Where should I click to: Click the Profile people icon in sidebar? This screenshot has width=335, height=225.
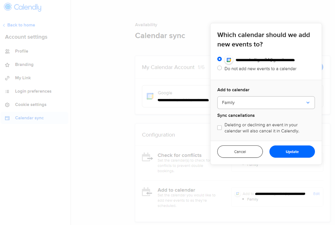(x=7, y=51)
